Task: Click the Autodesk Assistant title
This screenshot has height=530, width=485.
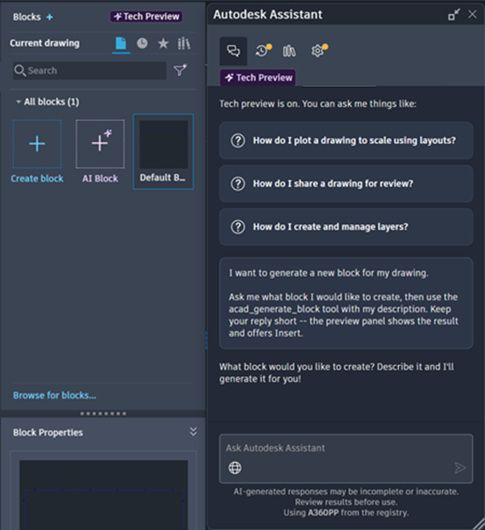Action: [268, 14]
